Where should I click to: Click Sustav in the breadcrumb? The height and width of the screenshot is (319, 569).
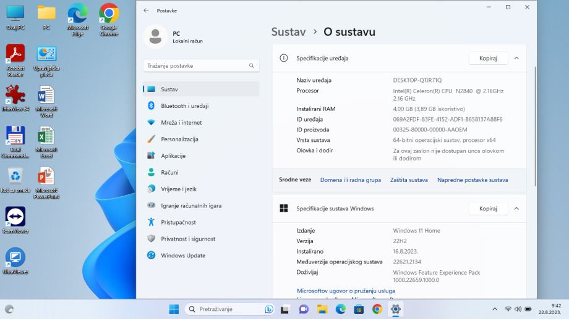point(288,32)
